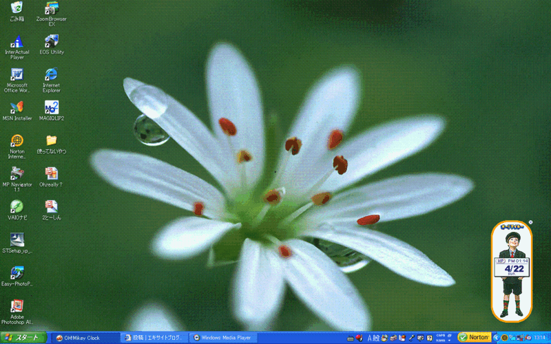Viewport: 551px width, 344px height.
Task: Expand hidden tray icons with the arrow
Action: (x=496, y=338)
